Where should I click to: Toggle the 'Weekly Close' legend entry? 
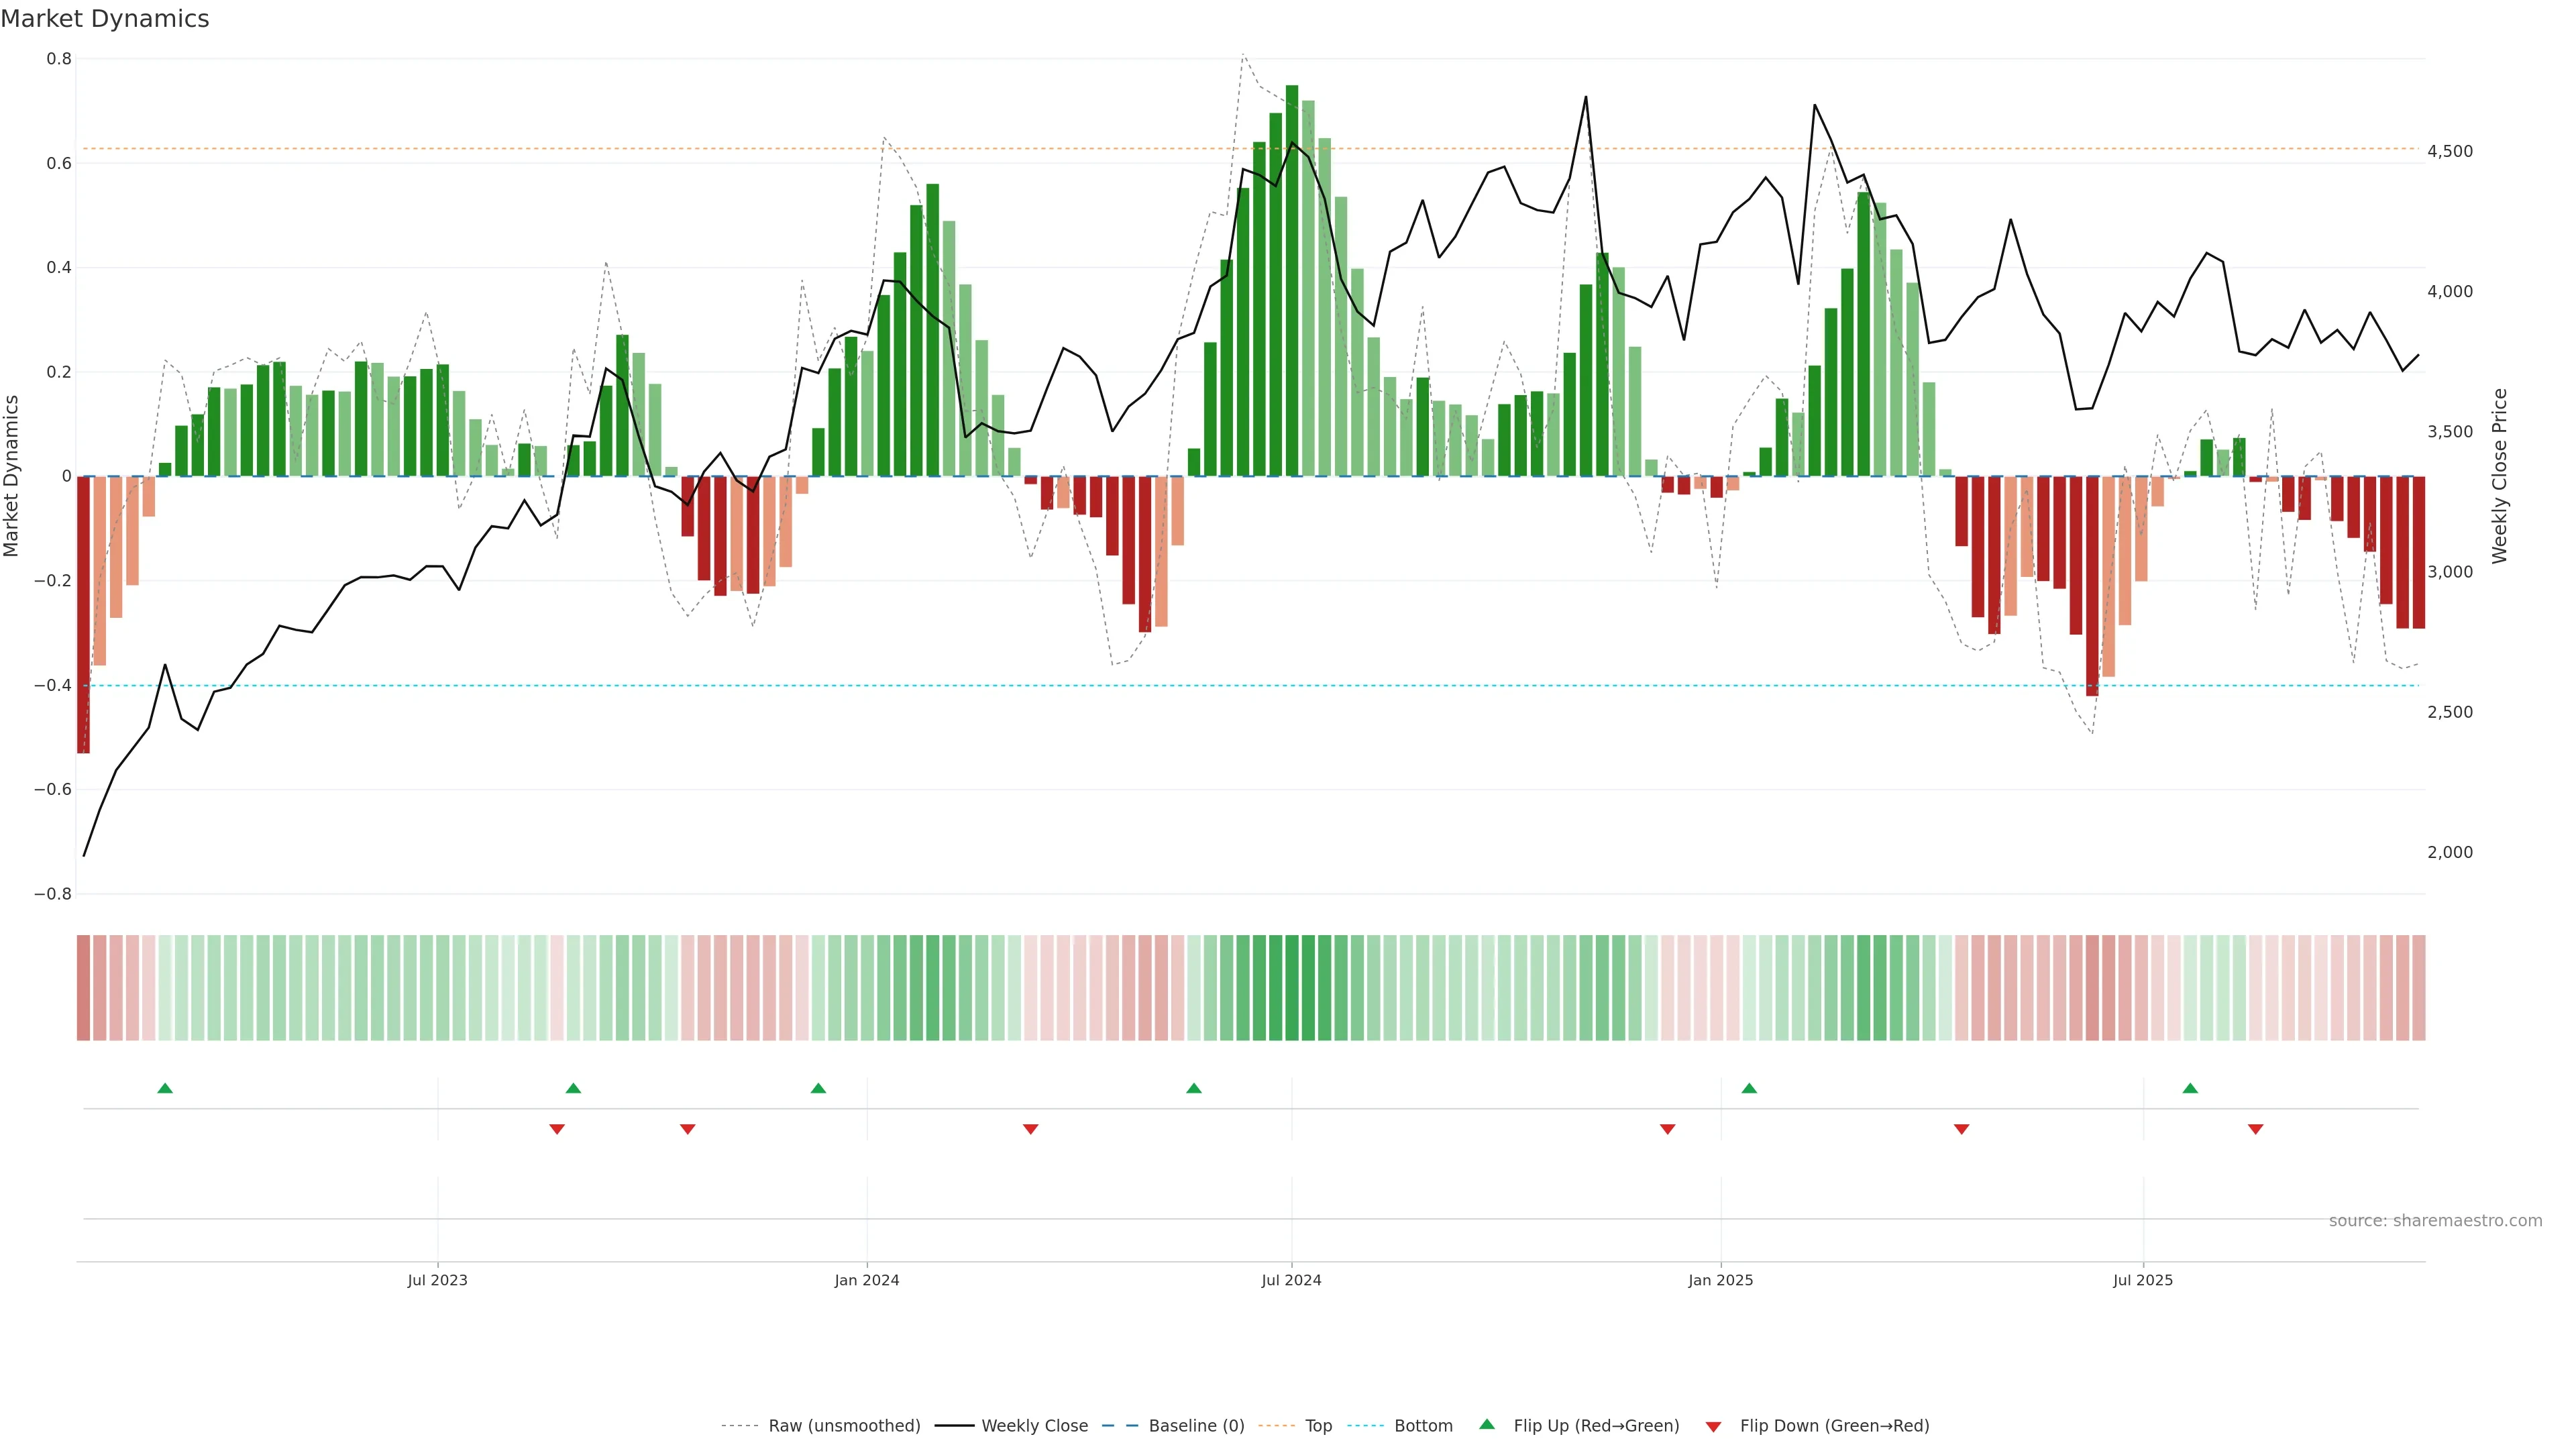(1034, 1426)
